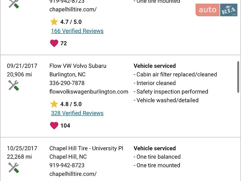Click phone number 919-942-8723 in the bottom record
241x181 pixels.
point(67,165)
